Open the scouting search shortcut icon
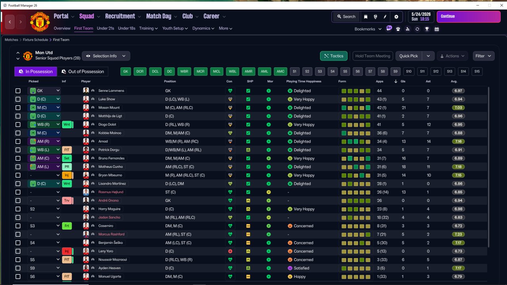Image resolution: width=507 pixels, height=285 pixels. (x=408, y=29)
